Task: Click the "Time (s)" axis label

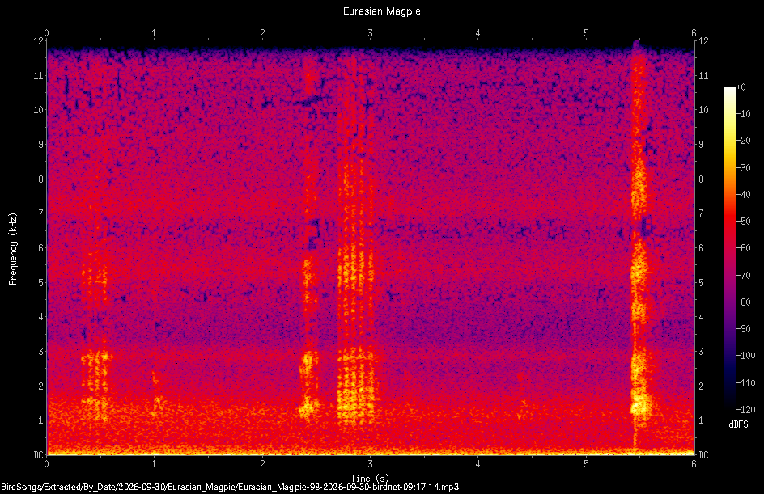Action: click(370, 479)
